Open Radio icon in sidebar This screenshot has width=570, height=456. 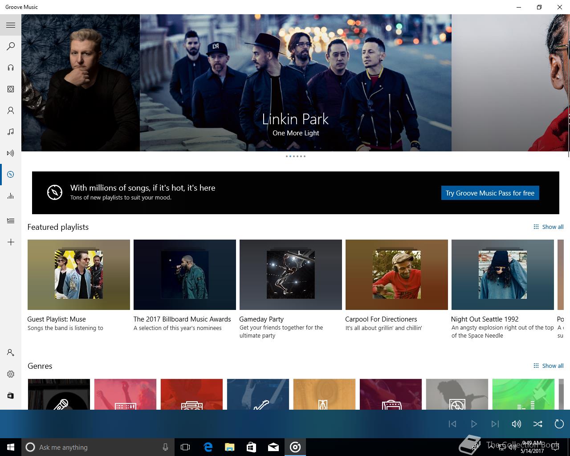[x=11, y=153]
